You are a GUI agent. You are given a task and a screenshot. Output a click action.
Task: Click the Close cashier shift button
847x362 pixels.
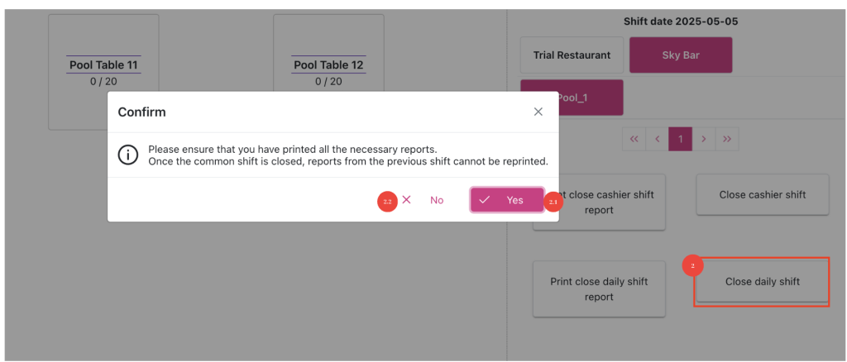coord(762,195)
